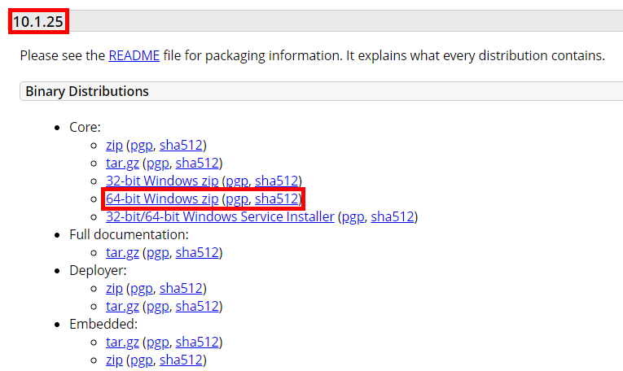The height and width of the screenshot is (371, 623).
Task: Select the Embedded: list label
Action: click(x=103, y=324)
